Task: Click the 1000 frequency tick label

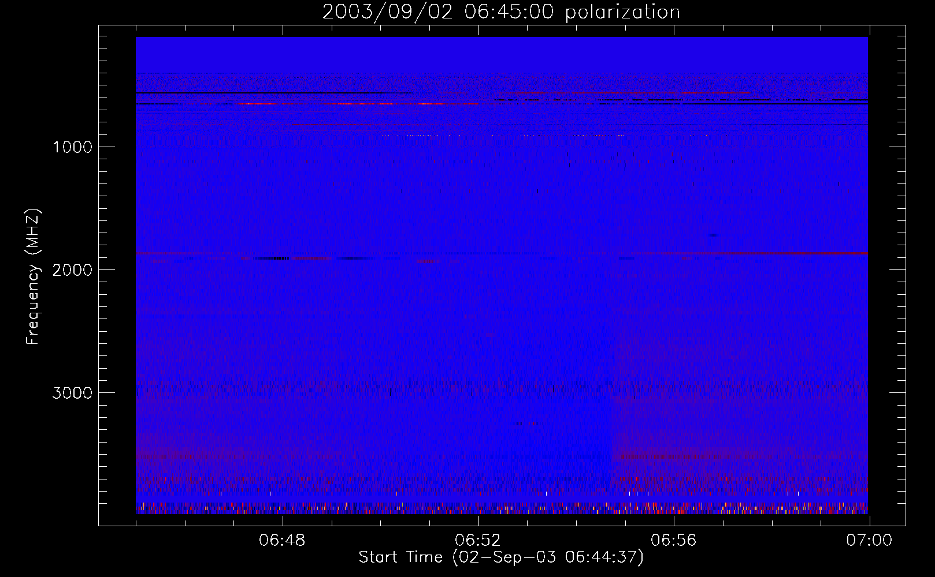Action: 72,147
